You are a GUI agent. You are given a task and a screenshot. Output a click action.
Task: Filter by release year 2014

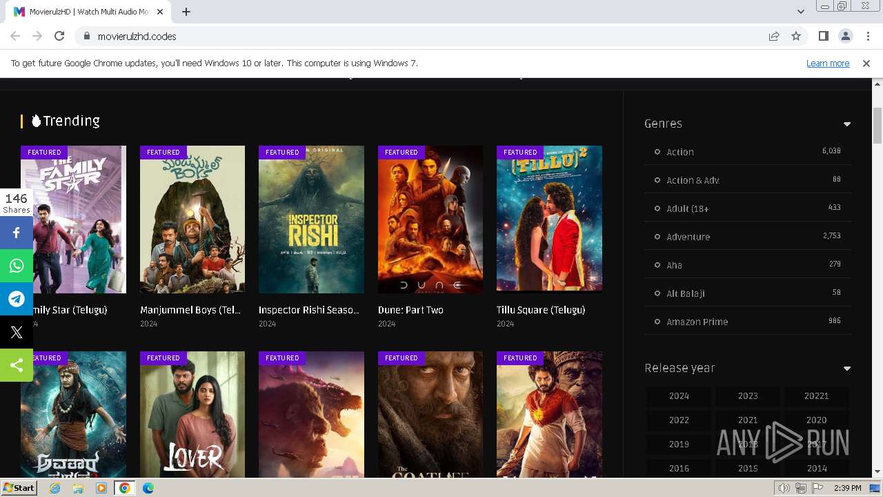pos(817,469)
